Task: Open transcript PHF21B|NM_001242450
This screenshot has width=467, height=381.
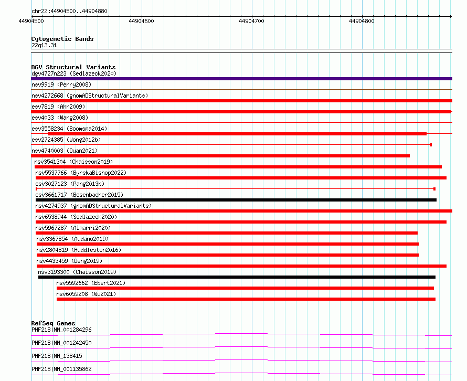Action: click(x=61, y=343)
